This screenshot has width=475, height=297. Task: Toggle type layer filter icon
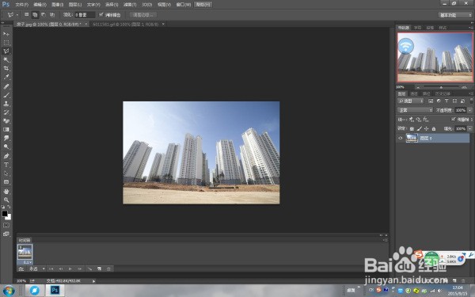[x=446, y=101]
